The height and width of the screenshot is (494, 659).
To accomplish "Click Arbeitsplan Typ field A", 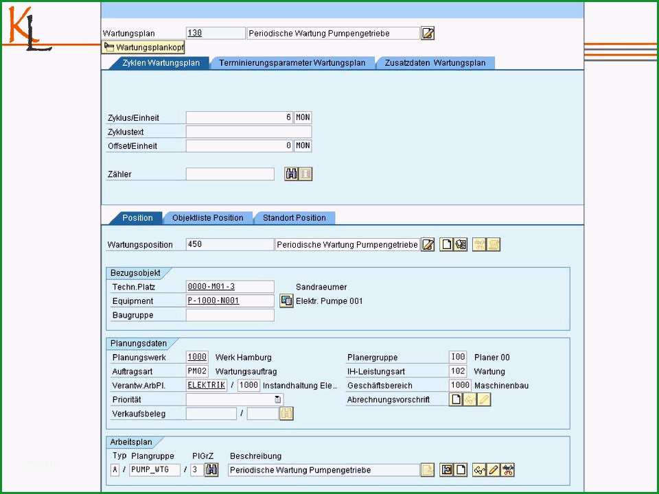I will point(115,469).
